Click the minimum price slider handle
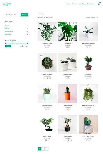The width and height of the screenshot is (103, 154). [6, 43]
